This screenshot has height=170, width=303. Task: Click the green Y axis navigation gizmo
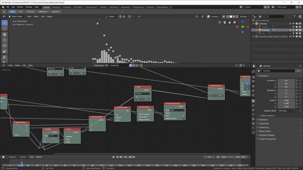tap(242, 27)
